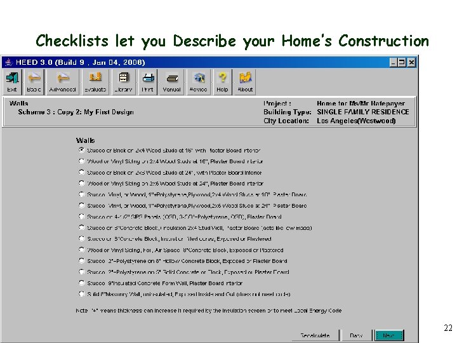Click the Exit toolbar icon

pos(12,82)
